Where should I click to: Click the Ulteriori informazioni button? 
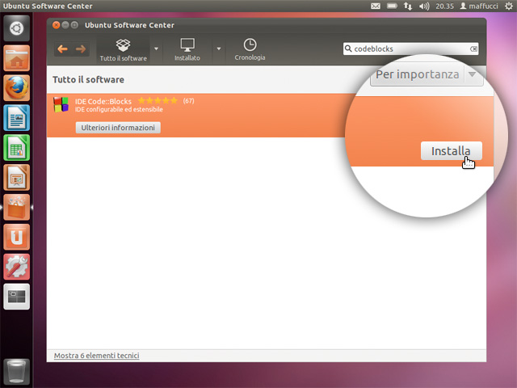pyautogui.click(x=118, y=128)
